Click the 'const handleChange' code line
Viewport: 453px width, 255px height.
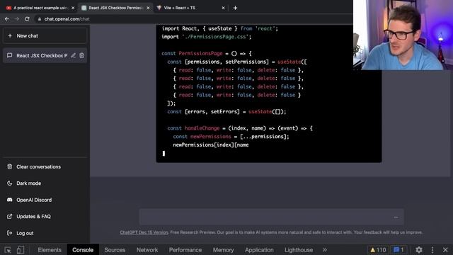[x=240, y=128]
